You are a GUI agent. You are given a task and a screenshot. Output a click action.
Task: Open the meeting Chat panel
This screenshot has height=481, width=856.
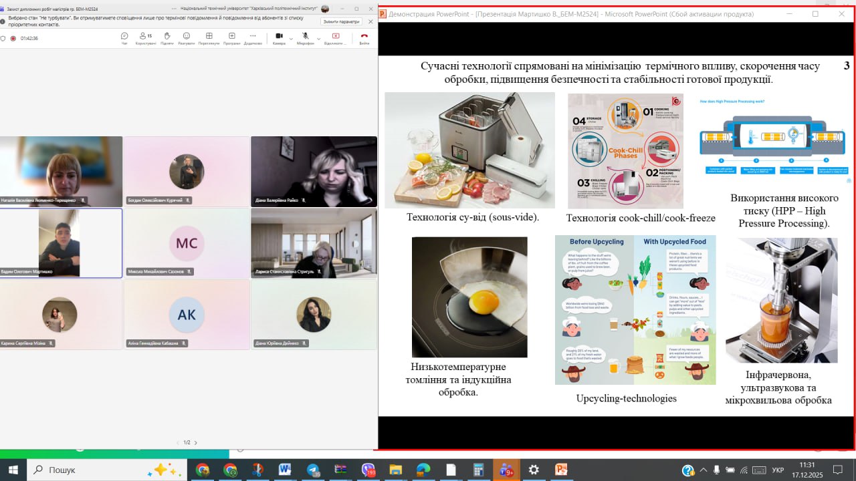[x=124, y=37]
